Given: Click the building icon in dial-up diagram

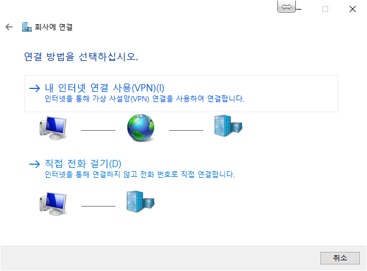Looking at the screenshot, I should [x=140, y=202].
